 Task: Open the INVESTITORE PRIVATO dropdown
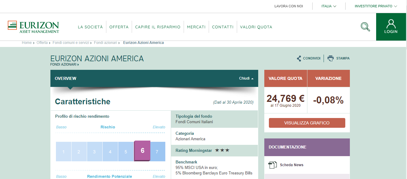376,6
